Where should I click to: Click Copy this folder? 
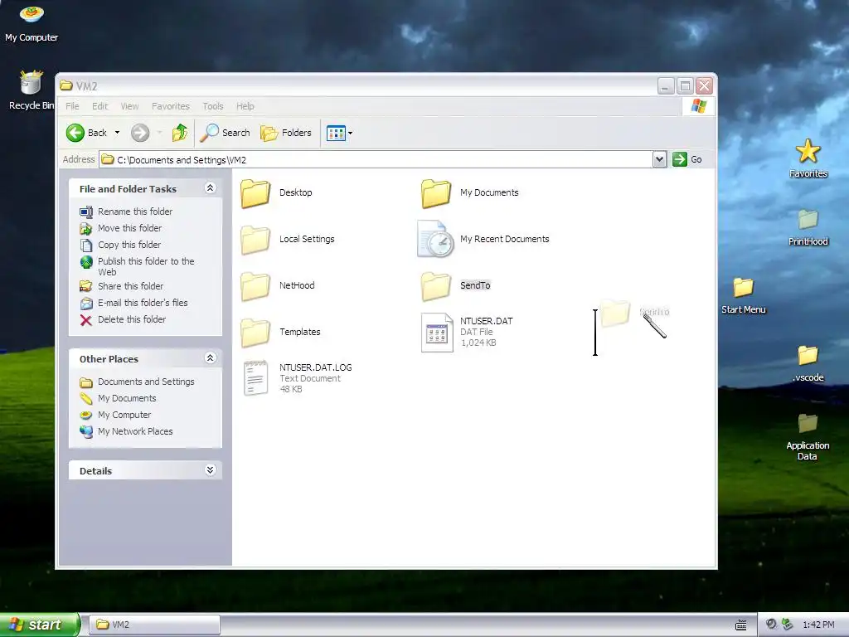pos(129,245)
